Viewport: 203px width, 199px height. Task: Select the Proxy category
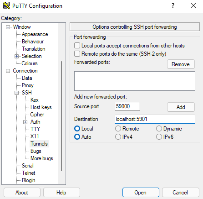pos(28,85)
